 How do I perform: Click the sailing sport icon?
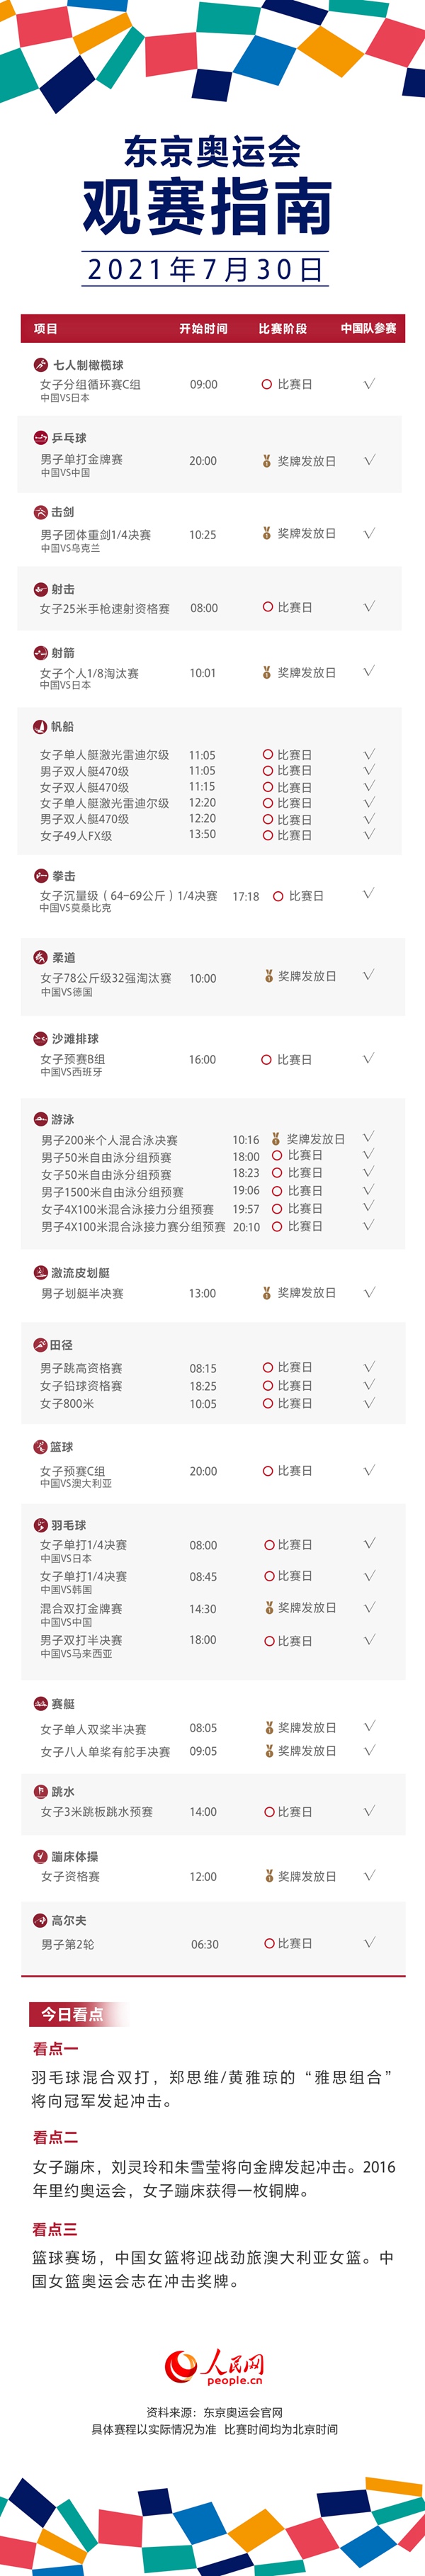(x=41, y=726)
